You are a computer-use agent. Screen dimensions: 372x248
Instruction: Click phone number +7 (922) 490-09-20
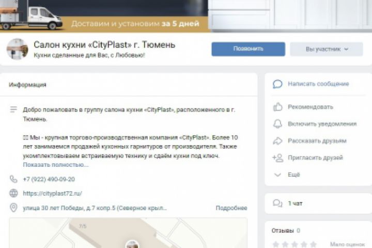[49, 179]
